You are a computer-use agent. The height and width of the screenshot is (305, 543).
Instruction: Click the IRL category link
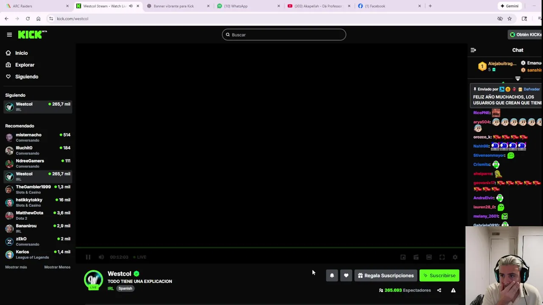pyautogui.click(x=110, y=288)
